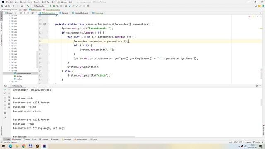Viewport: 265px width, 149px height.
Task: Open the TODO tool window
Action: (94, 139)
